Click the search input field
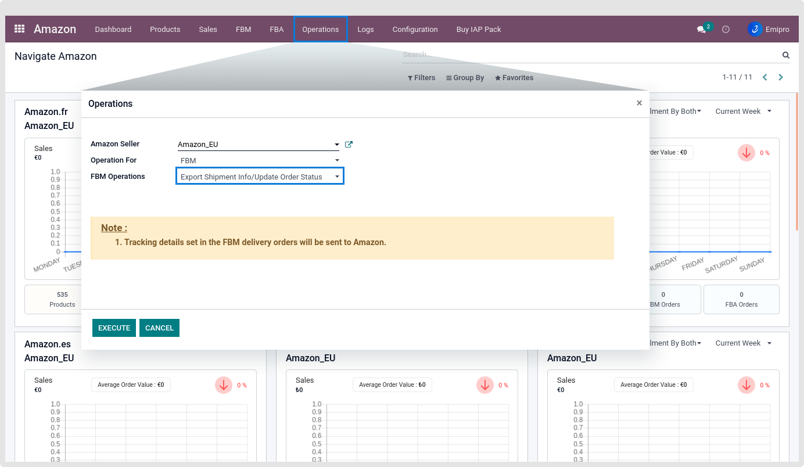 click(587, 55)
